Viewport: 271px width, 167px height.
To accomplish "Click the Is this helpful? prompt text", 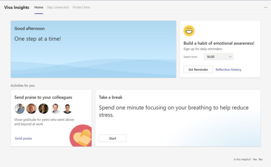I will pos(242,159).
